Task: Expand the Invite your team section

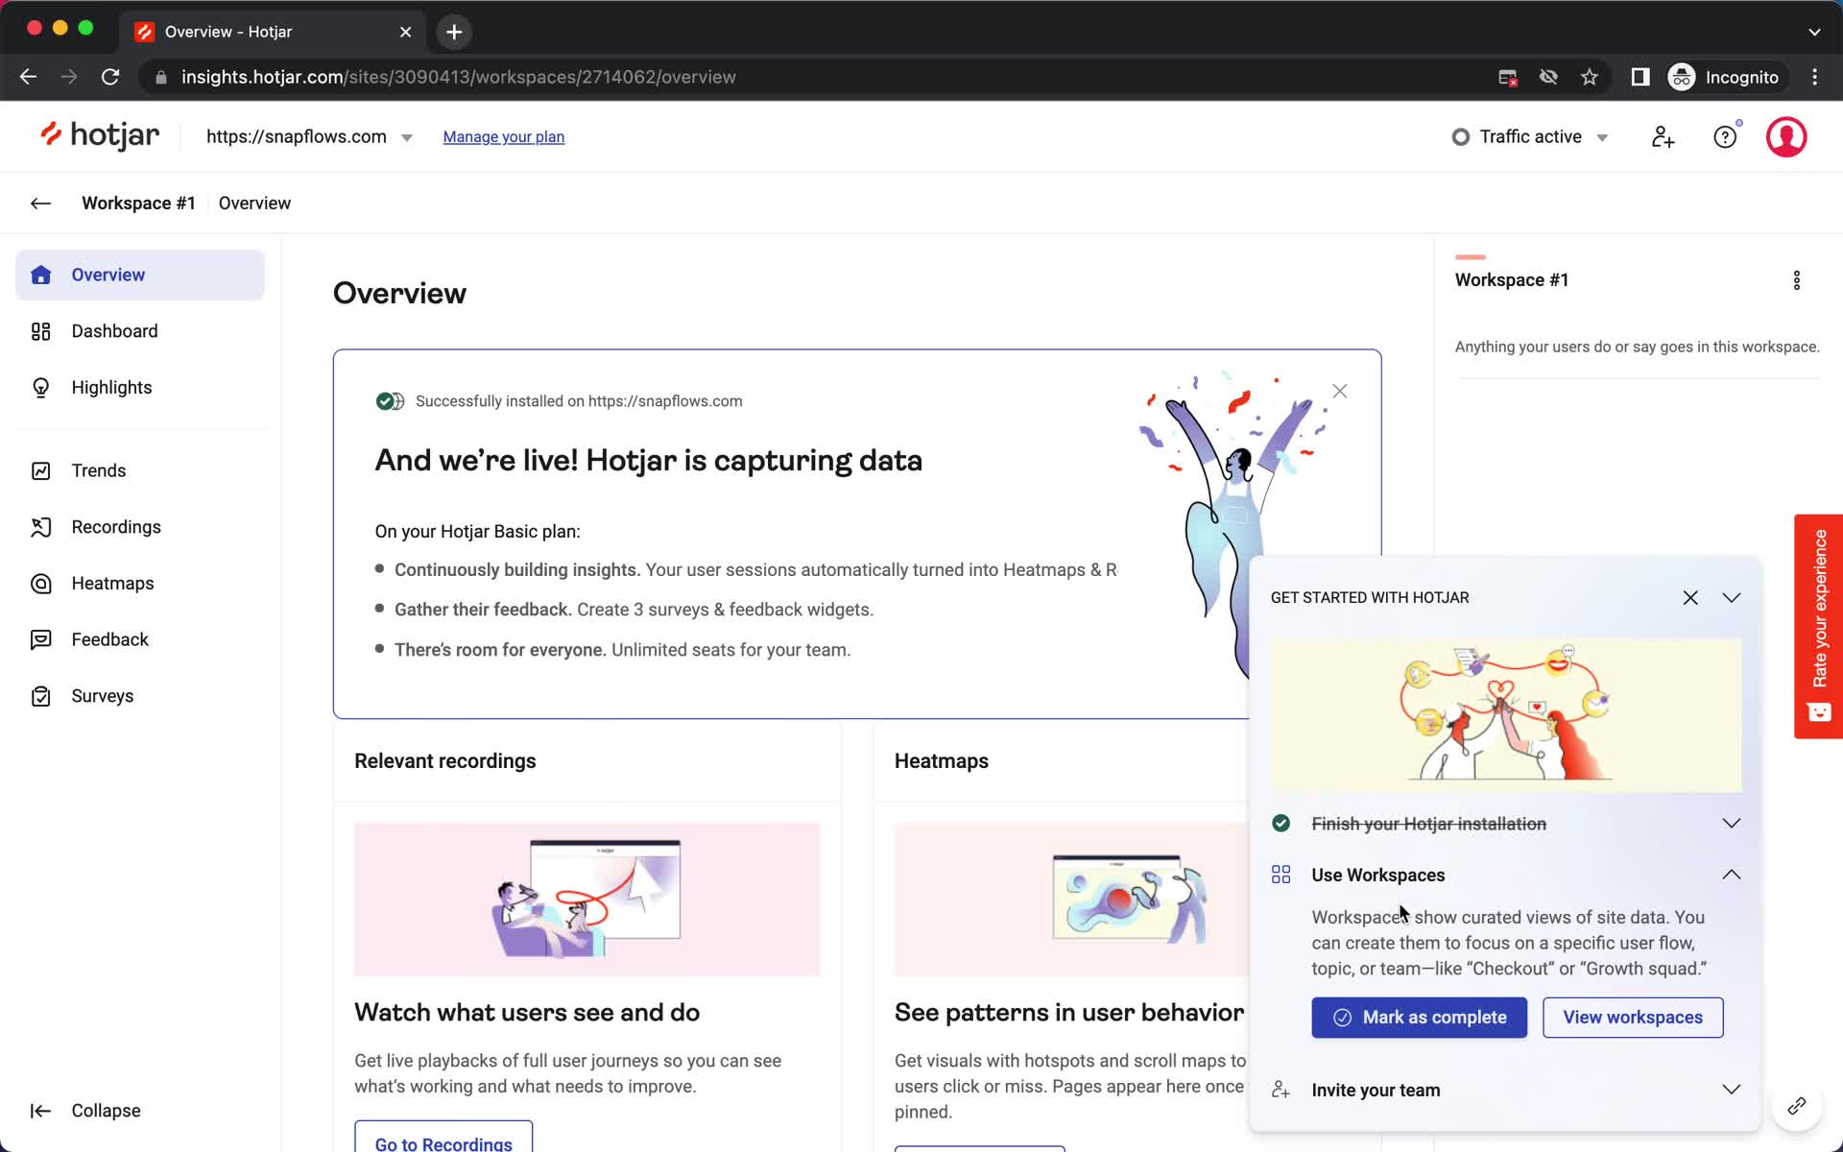Action: 1735,1090
